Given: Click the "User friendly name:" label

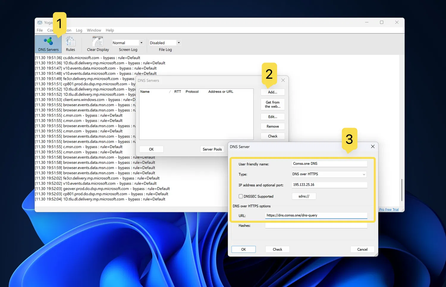Looking at the screenshot, I should [254, 164].
